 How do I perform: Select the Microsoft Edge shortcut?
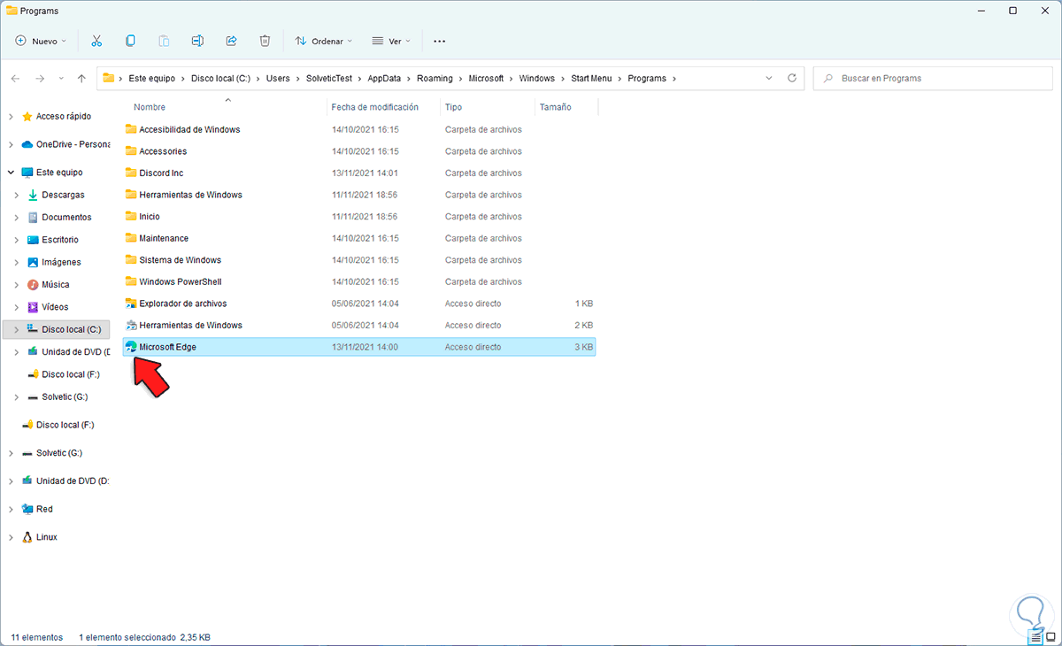(x=167, y=347)
